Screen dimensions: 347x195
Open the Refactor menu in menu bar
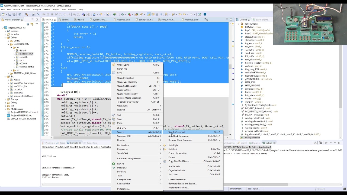26,9
